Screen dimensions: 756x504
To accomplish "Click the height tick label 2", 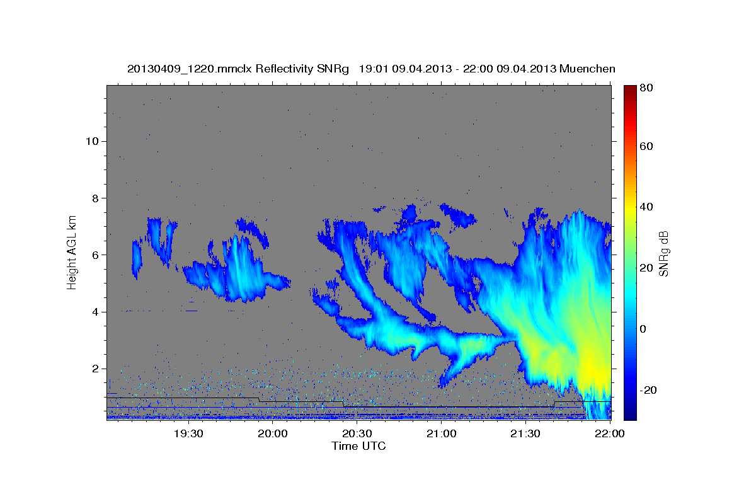I will 94,369.
